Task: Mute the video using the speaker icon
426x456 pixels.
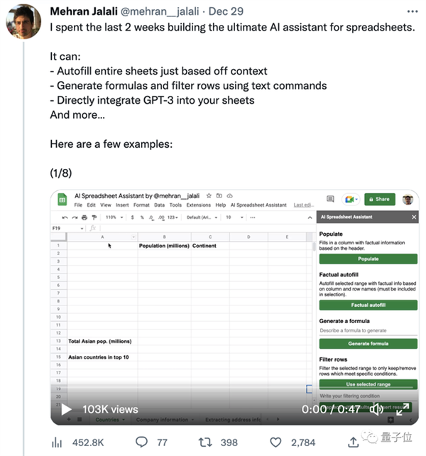Action: coord(376,409)
